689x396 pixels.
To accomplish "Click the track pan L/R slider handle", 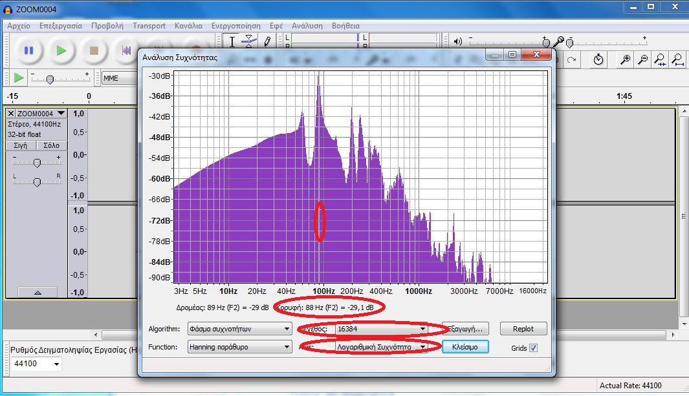I will point(37,182).
